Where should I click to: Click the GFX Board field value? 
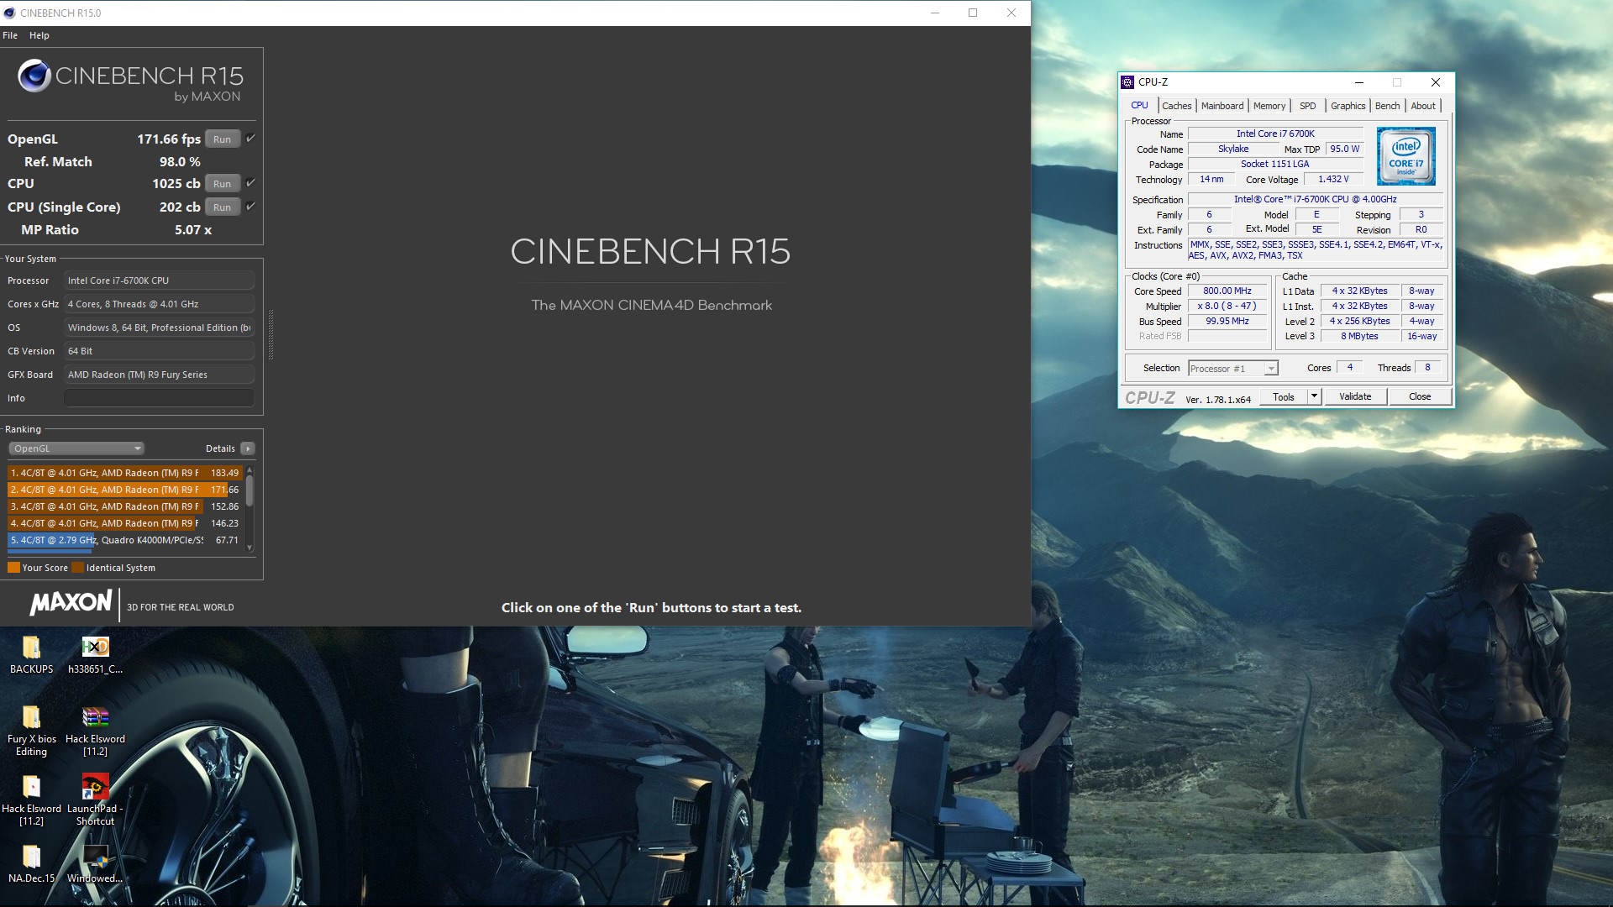[x=160, y=375]
